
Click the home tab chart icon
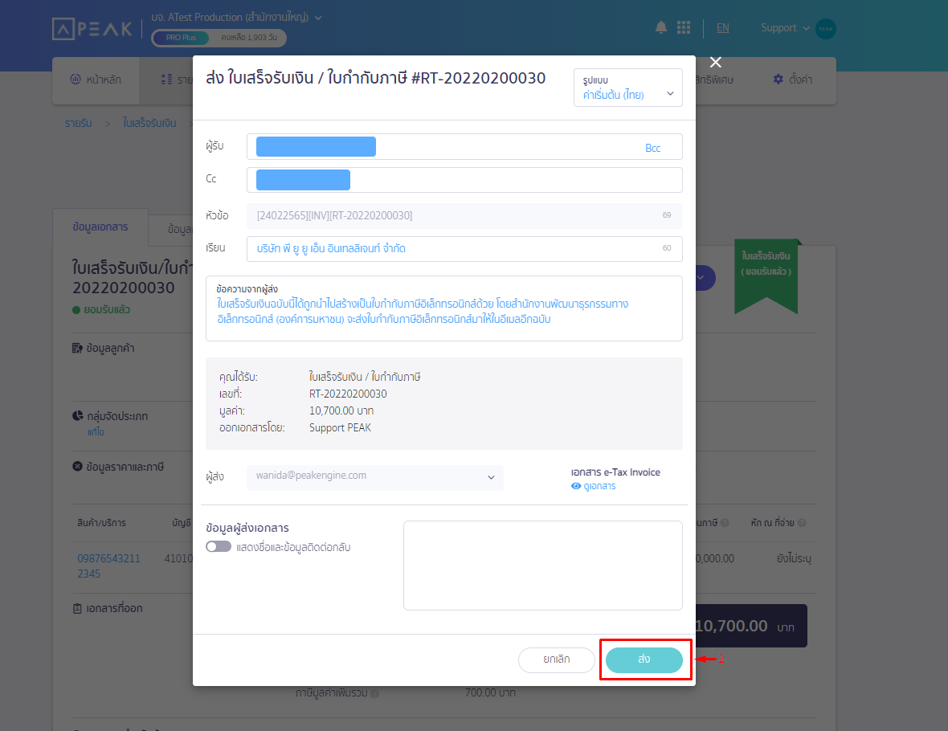click(x=75, y=80)
